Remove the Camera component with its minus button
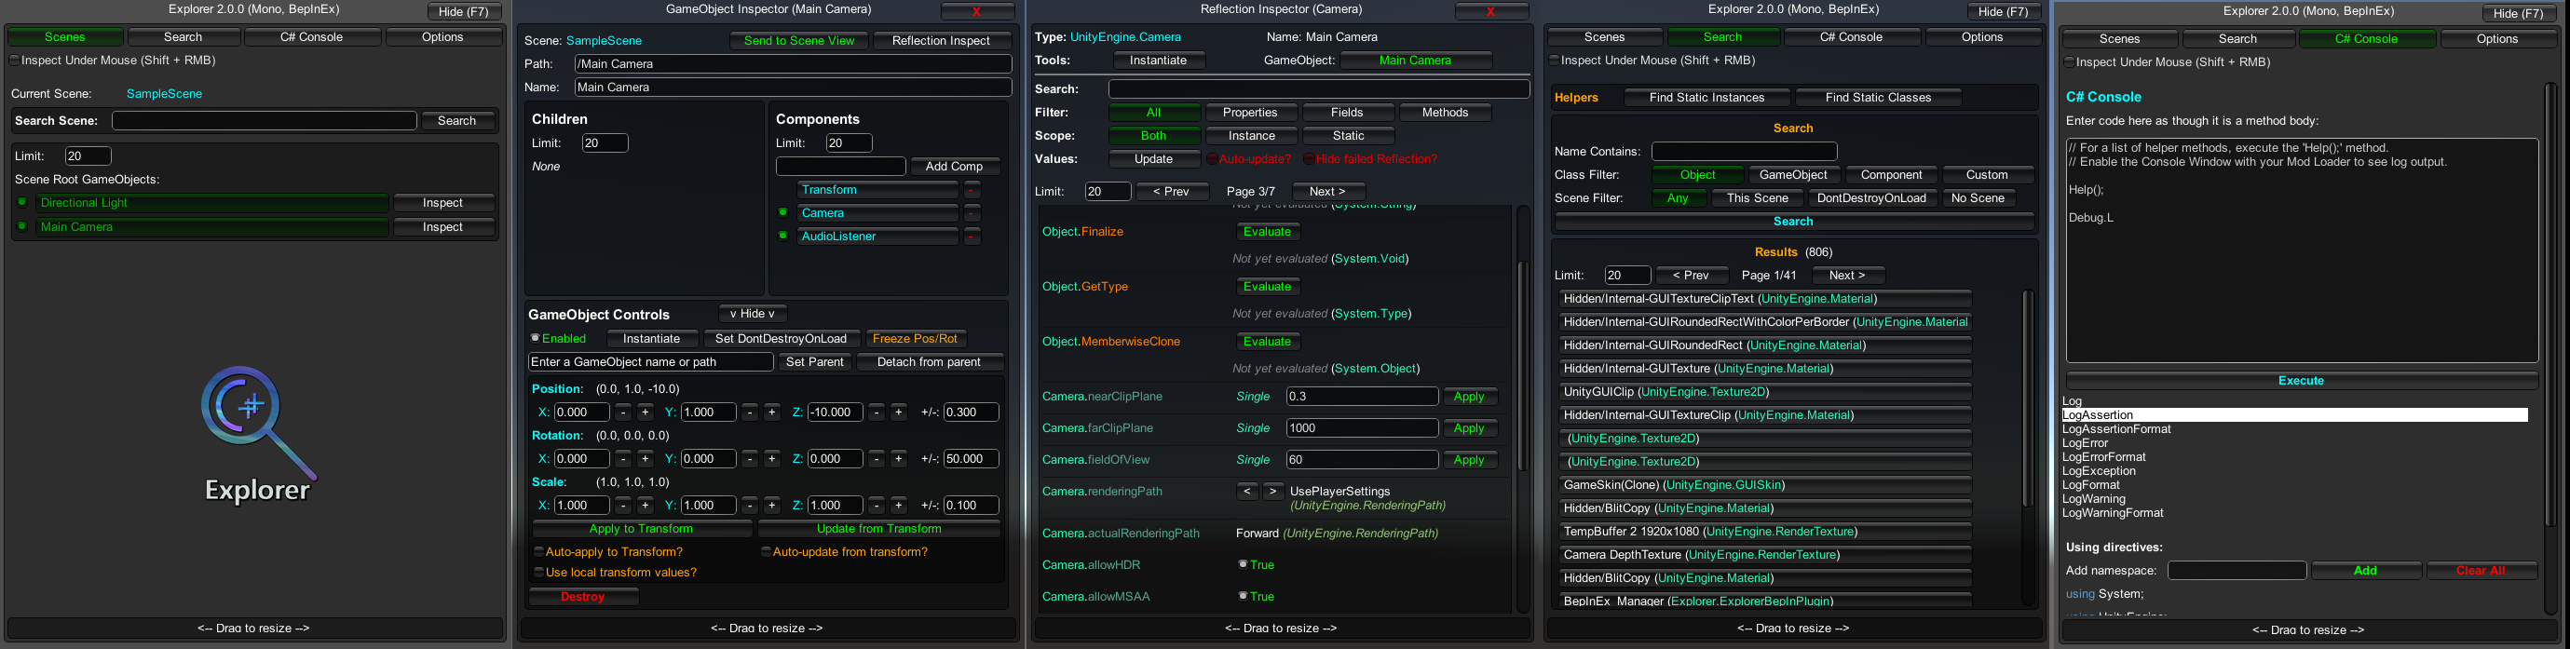The image size is (2570, 649). pyautogui.click(x=972, y=212)
